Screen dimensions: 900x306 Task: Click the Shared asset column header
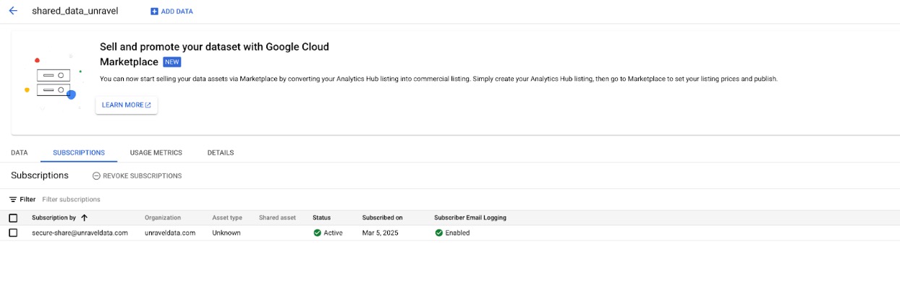coord(277,217)
